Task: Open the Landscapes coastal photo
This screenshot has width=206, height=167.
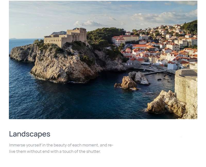Action: [x=103, y=60]
